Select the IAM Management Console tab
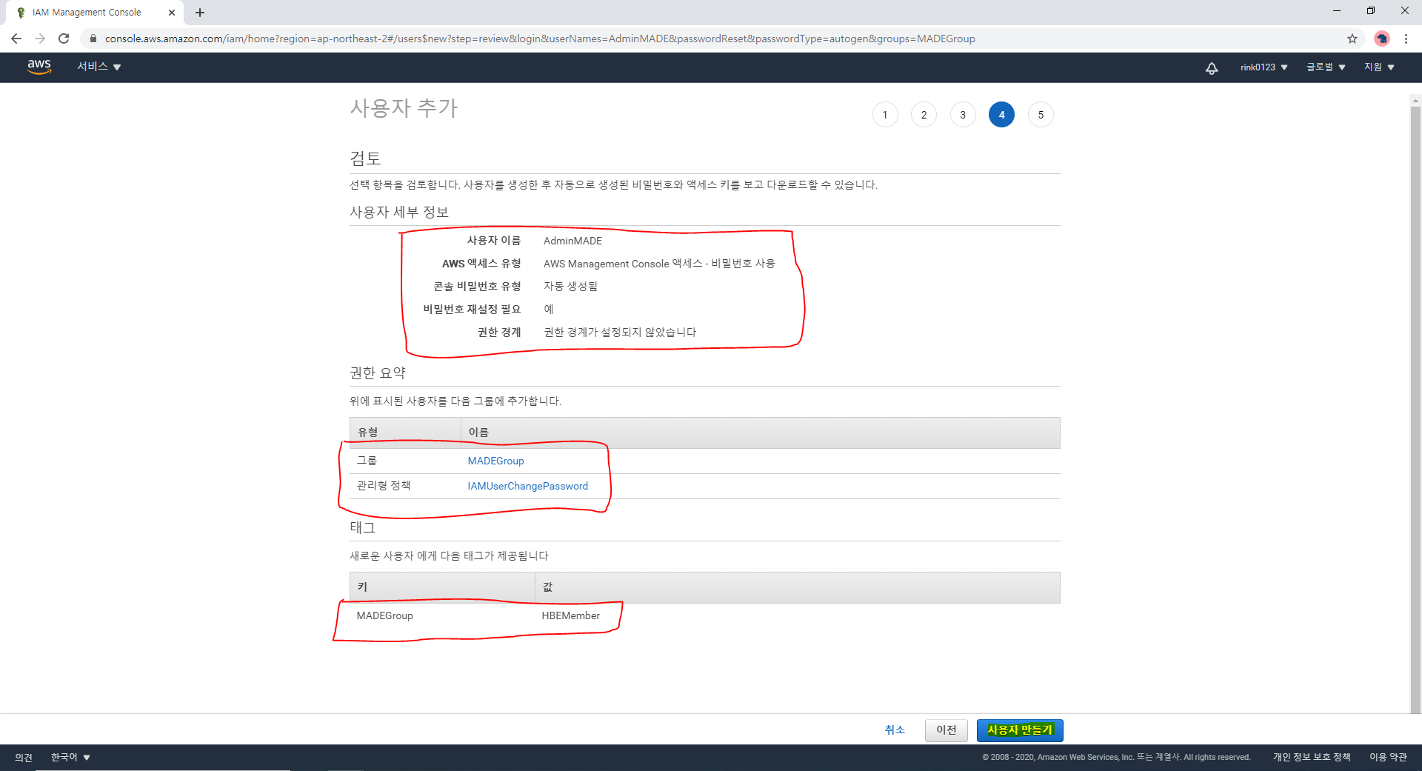The height and width of the screenshot is (771, 1422). [x=96, y=13]
